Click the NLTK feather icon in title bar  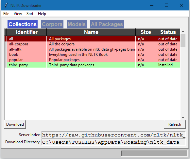coord(6,5)
